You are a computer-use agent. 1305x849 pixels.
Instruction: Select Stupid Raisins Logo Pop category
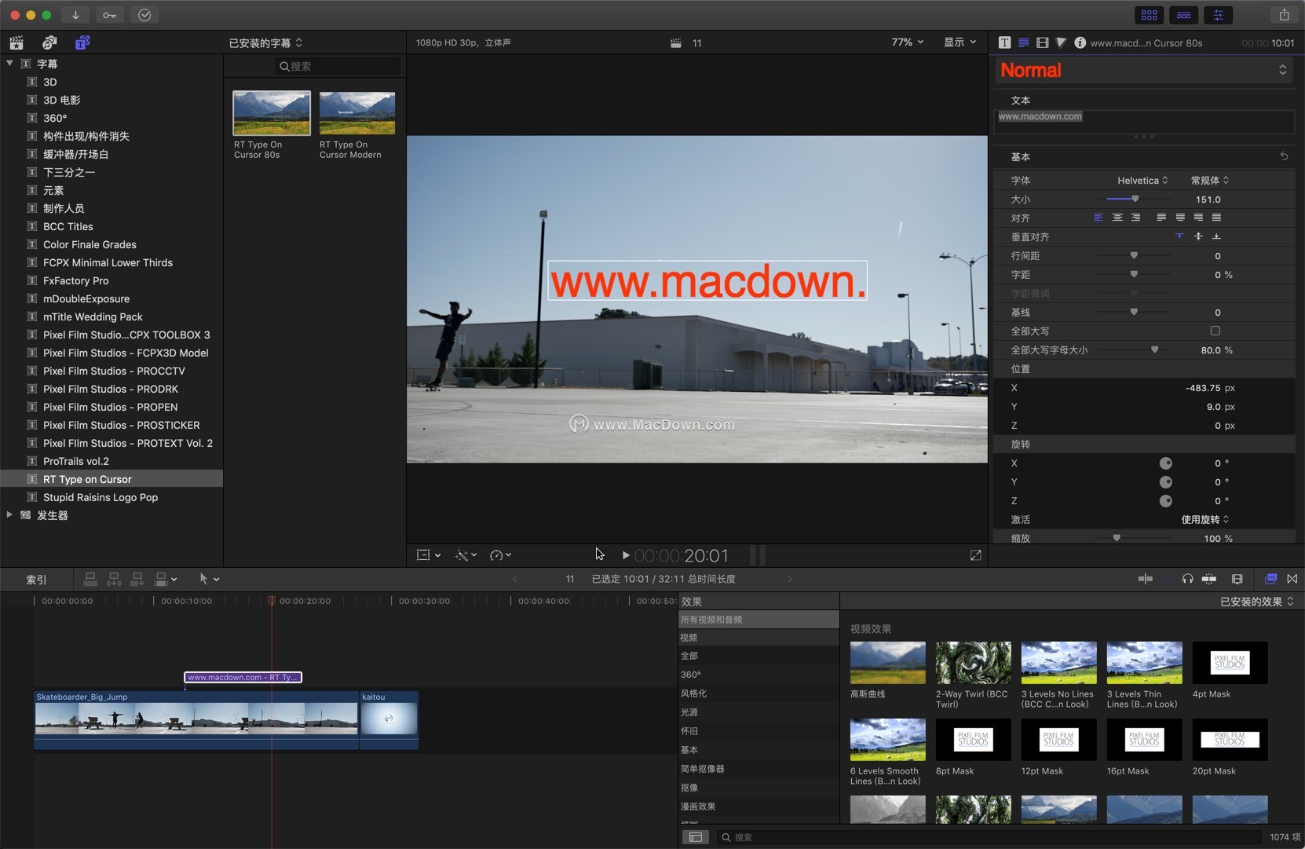[101, 497]
